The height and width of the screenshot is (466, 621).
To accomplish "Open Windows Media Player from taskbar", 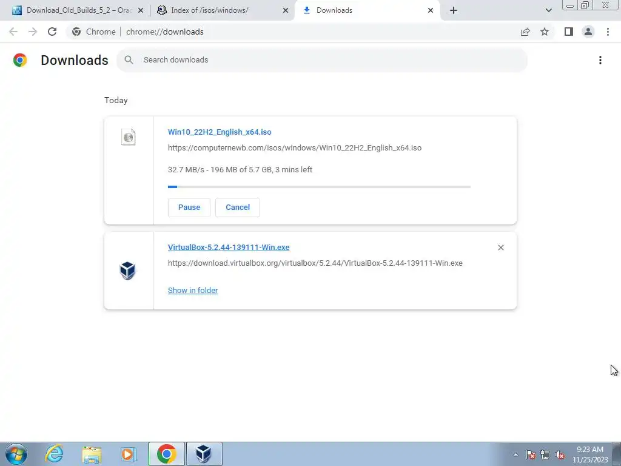I will pos(128,454).
